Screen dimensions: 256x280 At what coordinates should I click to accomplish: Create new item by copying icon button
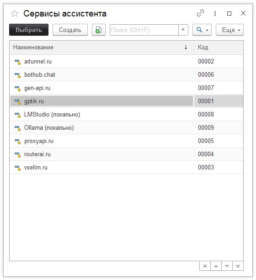click(98, 30)
